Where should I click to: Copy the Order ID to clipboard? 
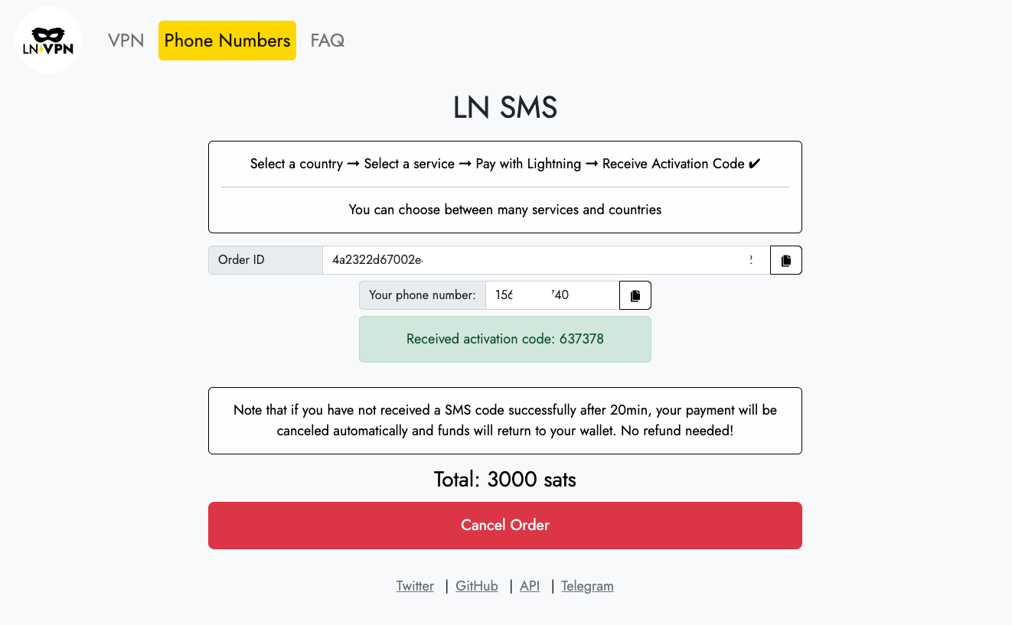click(x=785, y=260)
